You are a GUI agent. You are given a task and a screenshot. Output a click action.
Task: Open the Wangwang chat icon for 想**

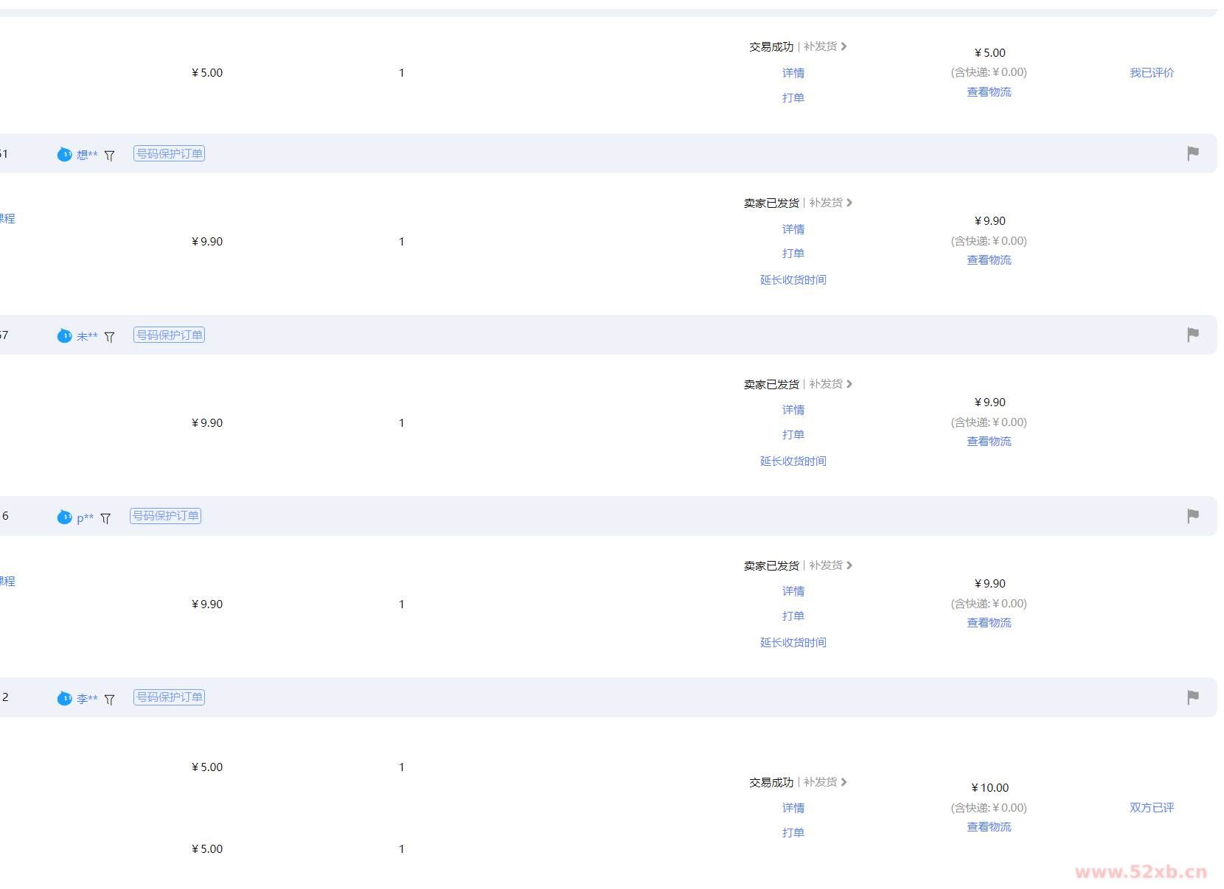[65, 154]
